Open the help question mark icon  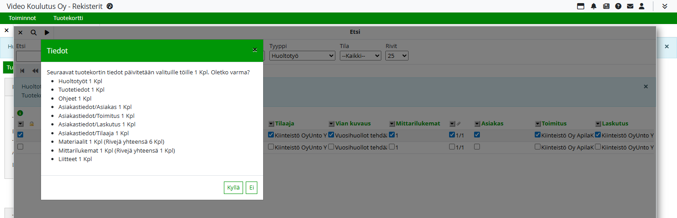coord(618,6)
